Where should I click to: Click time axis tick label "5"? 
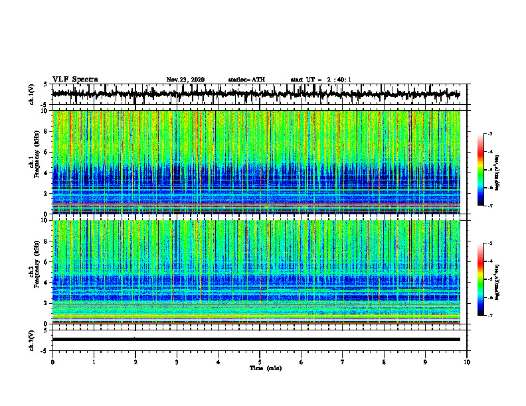pos(260,362)
